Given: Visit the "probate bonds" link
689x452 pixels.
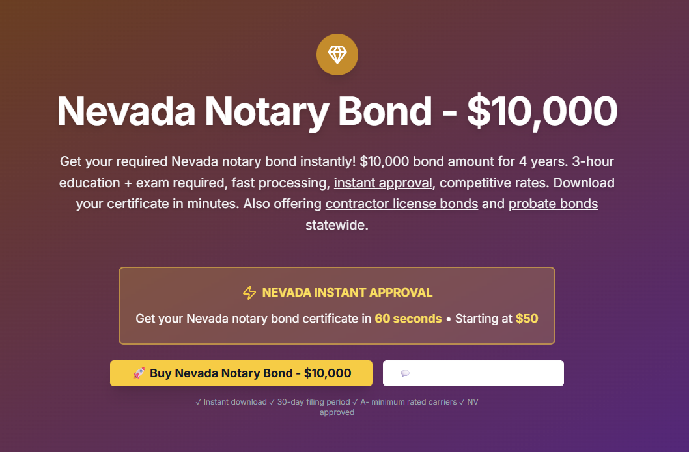Looking at the screenshot, I should pos(553,204).
